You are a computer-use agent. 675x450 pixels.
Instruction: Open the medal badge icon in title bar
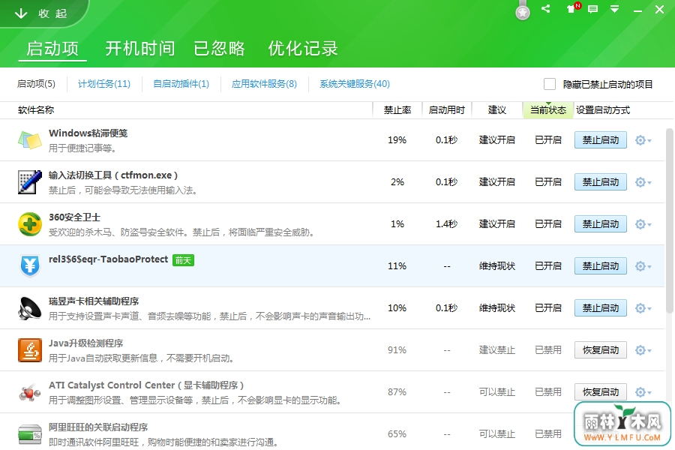tap(523, 11)
